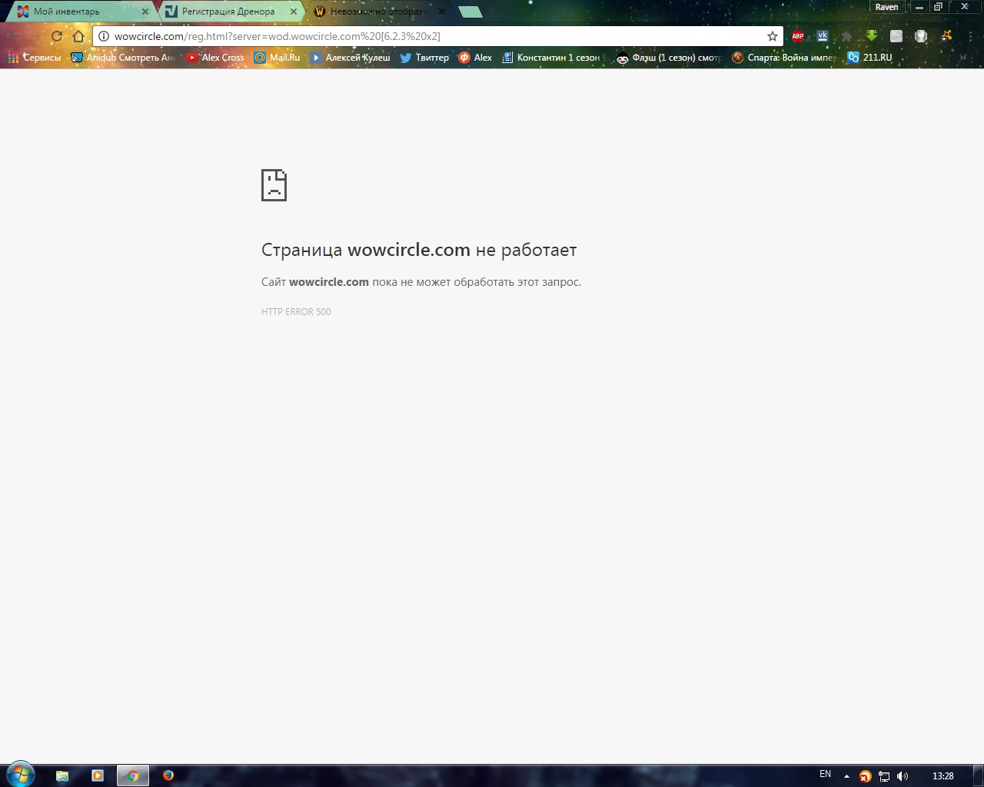Open the Firefox icon in the taskbar
The width and height of the screenshot is (984, 787).
click(168, 775)
